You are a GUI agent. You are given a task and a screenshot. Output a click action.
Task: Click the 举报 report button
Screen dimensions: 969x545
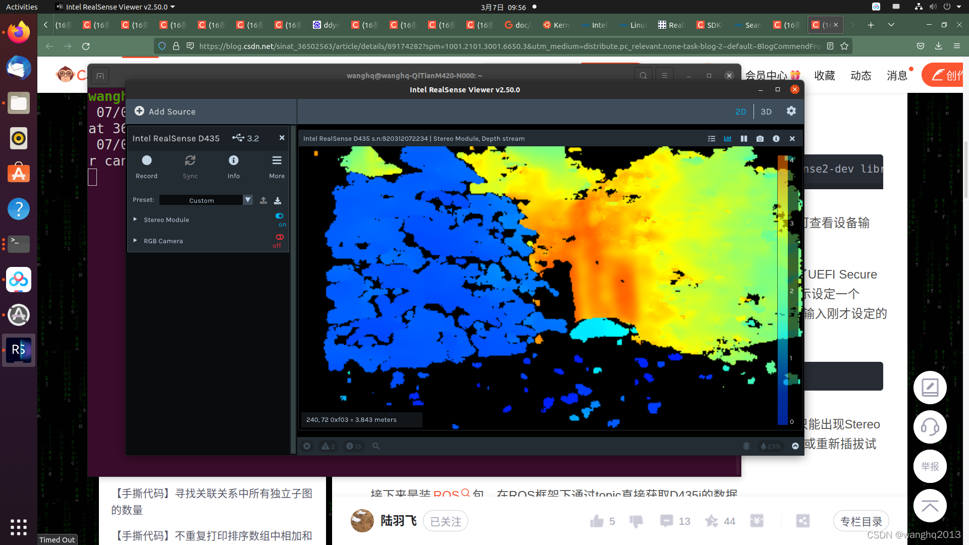click(x=930, y=466)
